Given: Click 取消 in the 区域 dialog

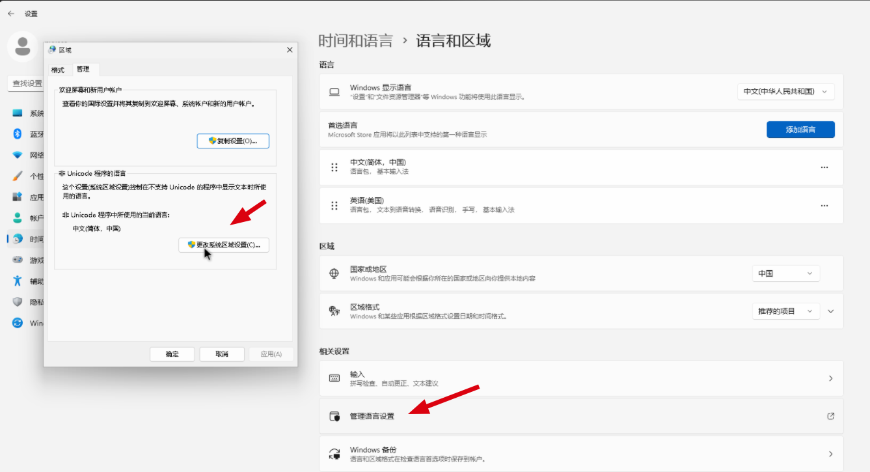Looking at the screenshot, I should click(x=222, y=354).
